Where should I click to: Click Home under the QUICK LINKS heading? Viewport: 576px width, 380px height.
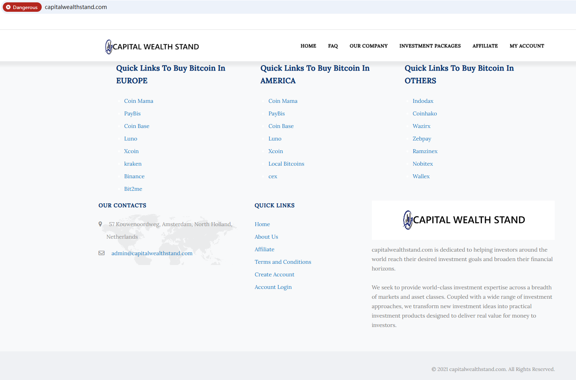262,224
